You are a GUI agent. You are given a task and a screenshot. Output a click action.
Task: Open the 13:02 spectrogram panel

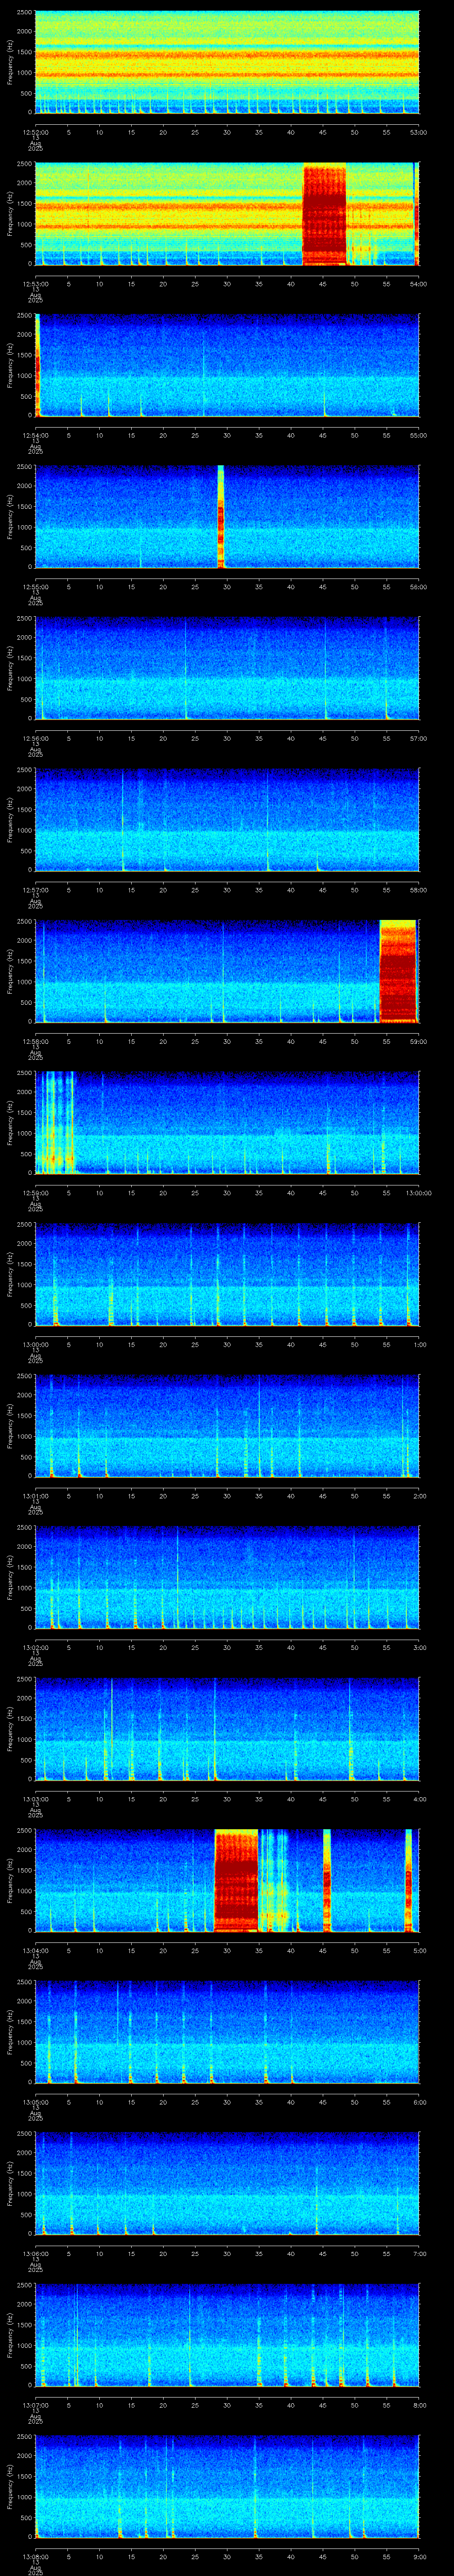tap(227, 1577)
